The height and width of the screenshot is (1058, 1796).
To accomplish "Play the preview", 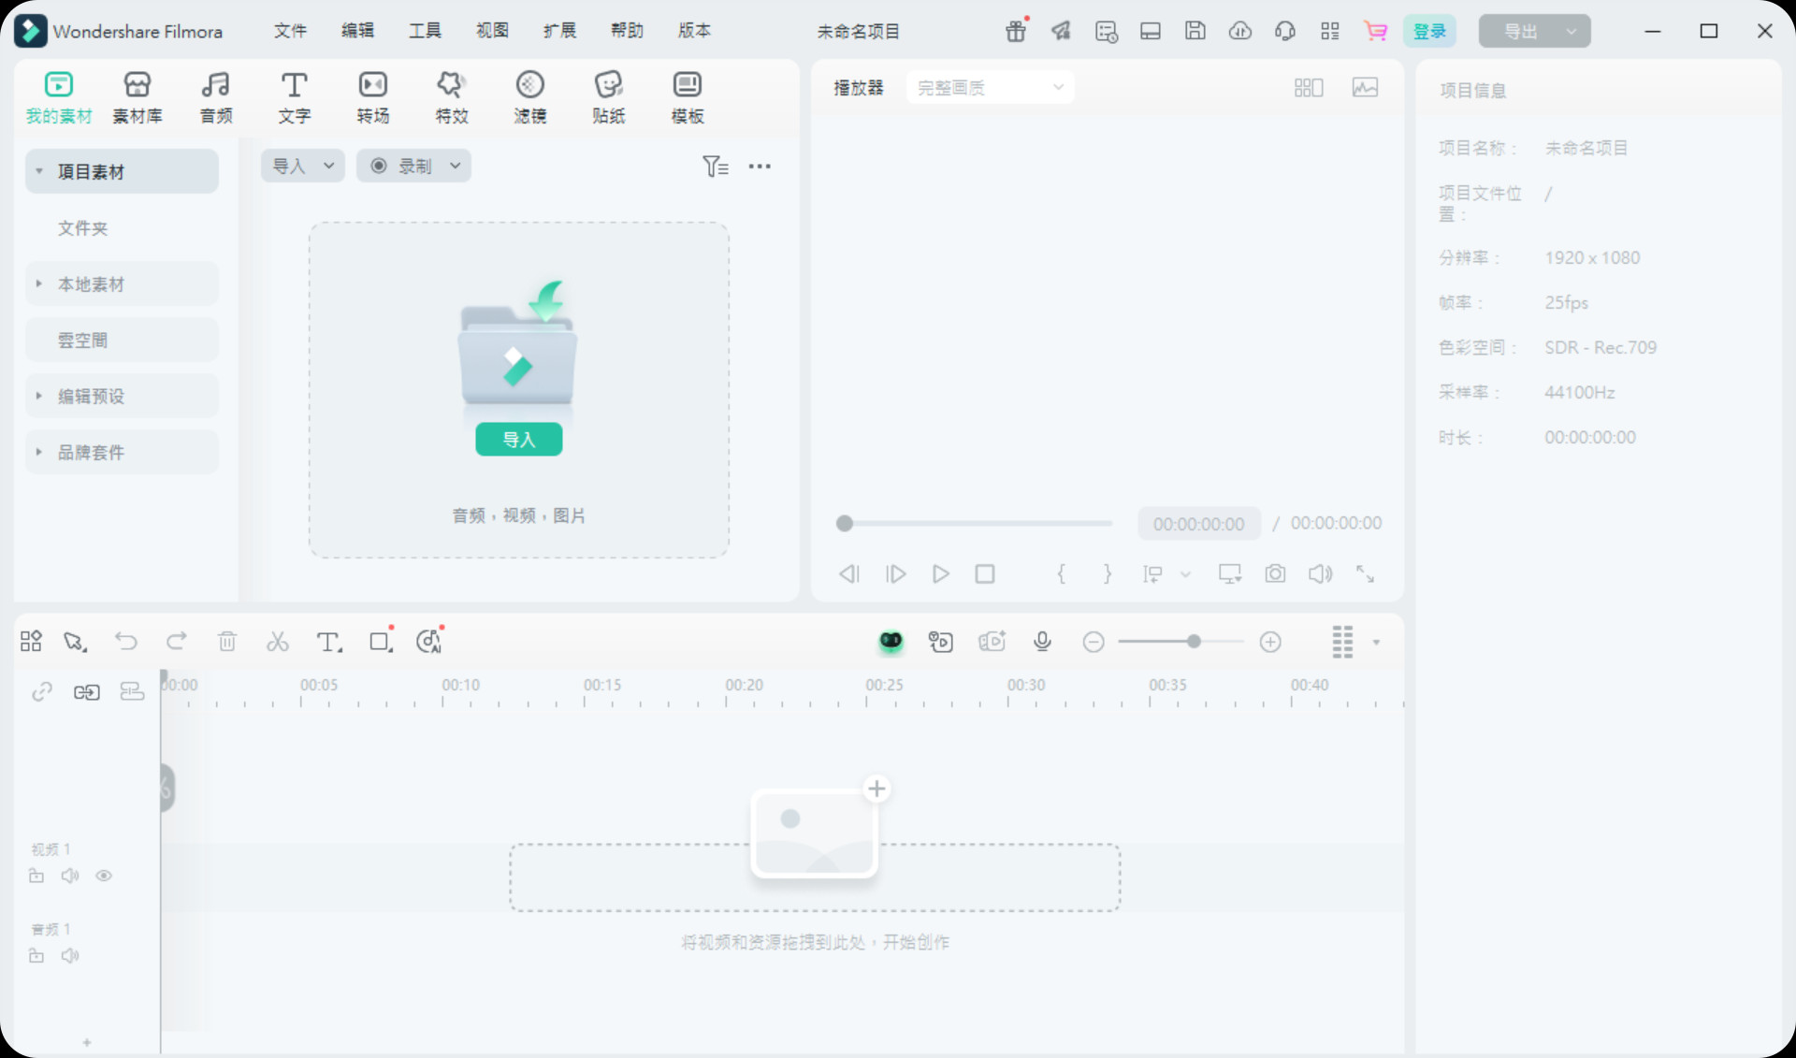I will (941, 573).
